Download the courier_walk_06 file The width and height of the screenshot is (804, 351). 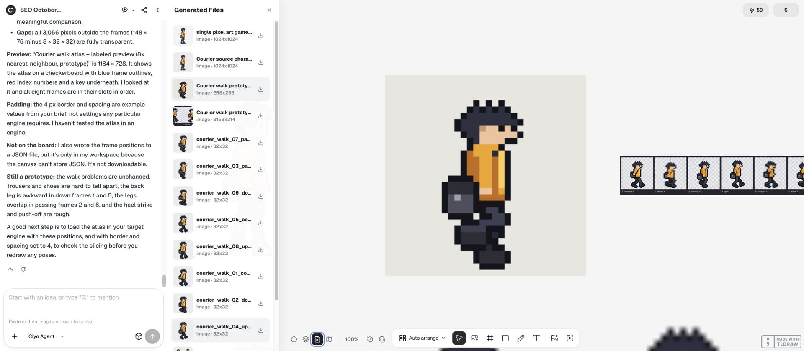(261, 196)
